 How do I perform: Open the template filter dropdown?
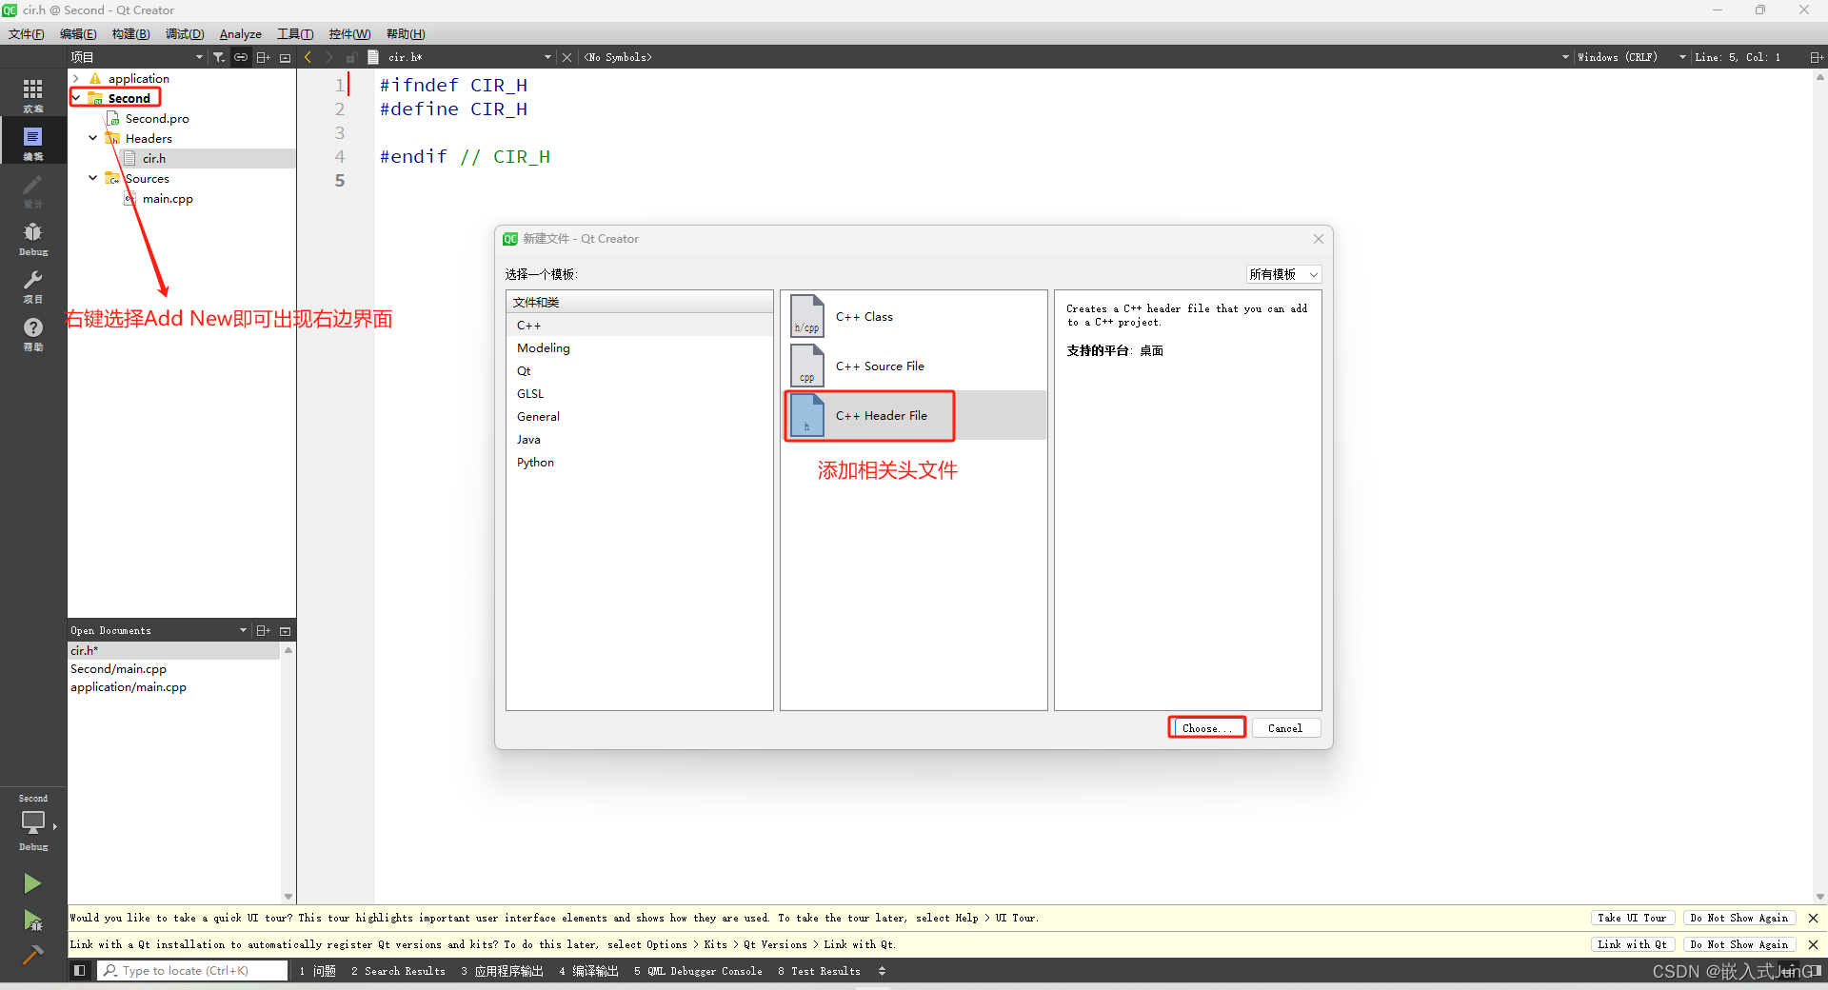(1283, 274)
